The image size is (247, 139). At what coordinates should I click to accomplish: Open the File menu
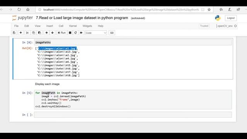(16, 26)
